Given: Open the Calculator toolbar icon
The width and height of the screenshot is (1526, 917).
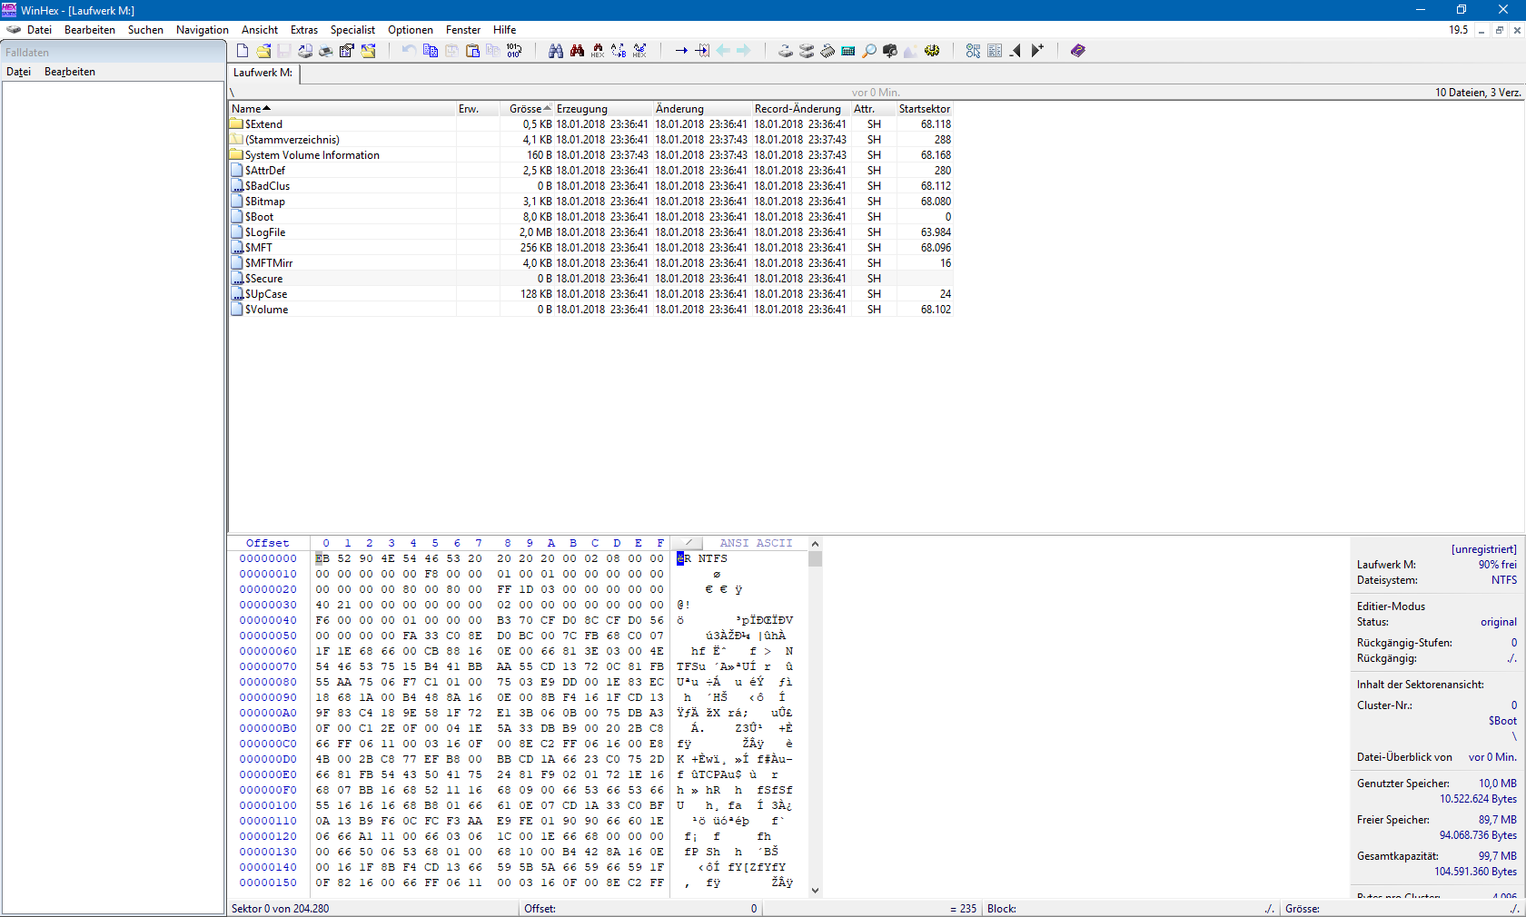Looking at the screenshot, I should [x=848, y=51].
